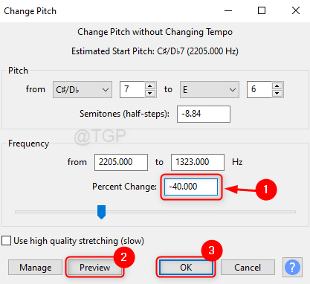Open the help question mark icon
This screenshot has width=310, height=284.
pyautogui.click(x=292, y=267)
